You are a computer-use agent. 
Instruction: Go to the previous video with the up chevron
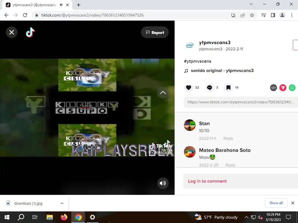(x=163, y=93)
